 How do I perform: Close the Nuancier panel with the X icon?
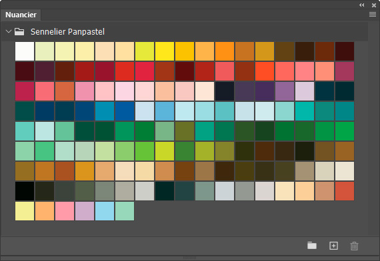[374, 5]
